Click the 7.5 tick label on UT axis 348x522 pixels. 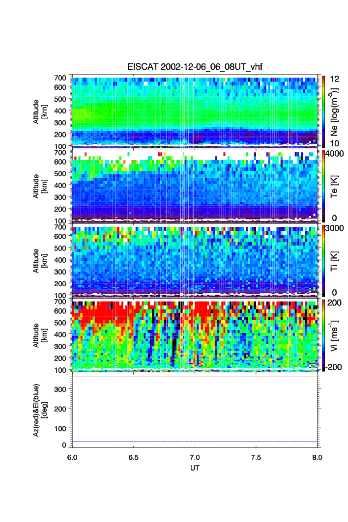pyautogui.click(x=256, y=457)
